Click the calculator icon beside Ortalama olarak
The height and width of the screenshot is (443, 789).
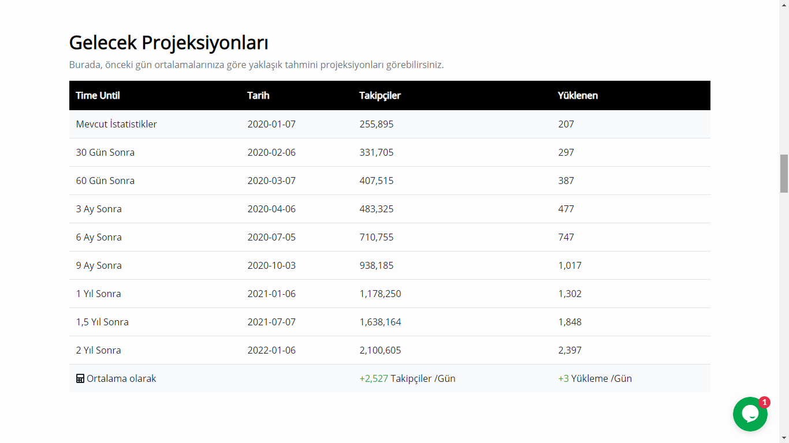tap(80, 379)
